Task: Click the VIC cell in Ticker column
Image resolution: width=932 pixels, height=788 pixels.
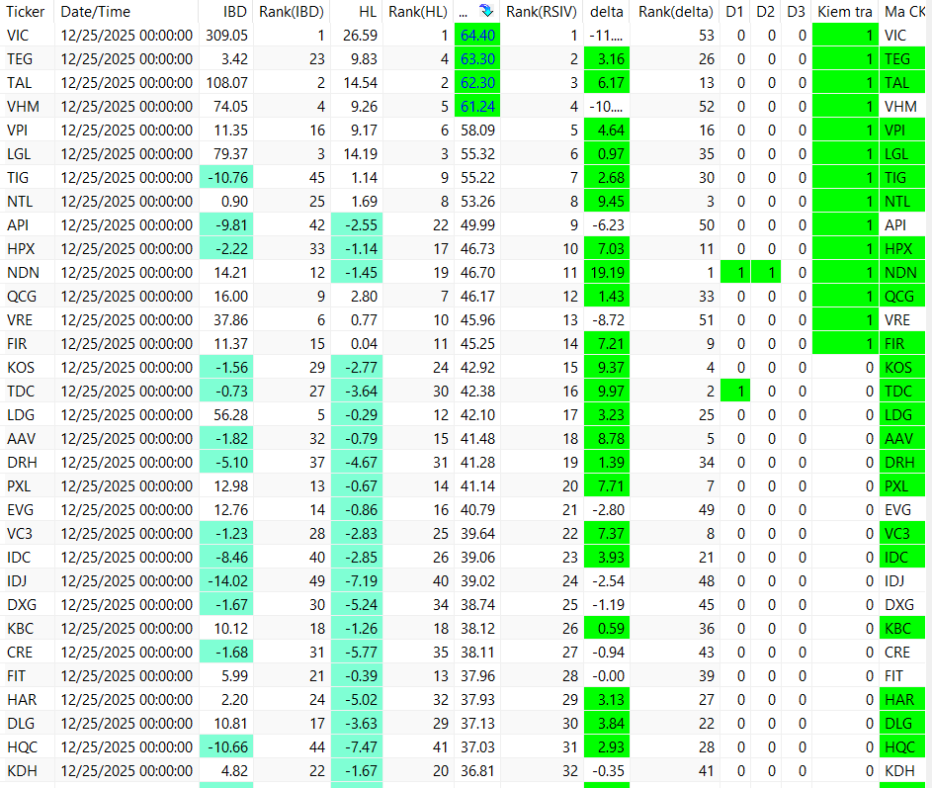Action: (18, 35)
